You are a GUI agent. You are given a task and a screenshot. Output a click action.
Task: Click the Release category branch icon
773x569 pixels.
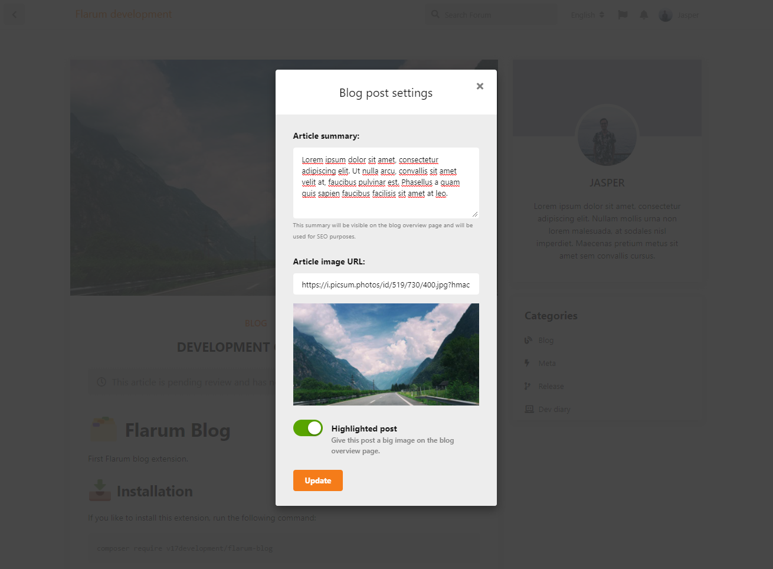pyautogui.click(x=528, y=386)
